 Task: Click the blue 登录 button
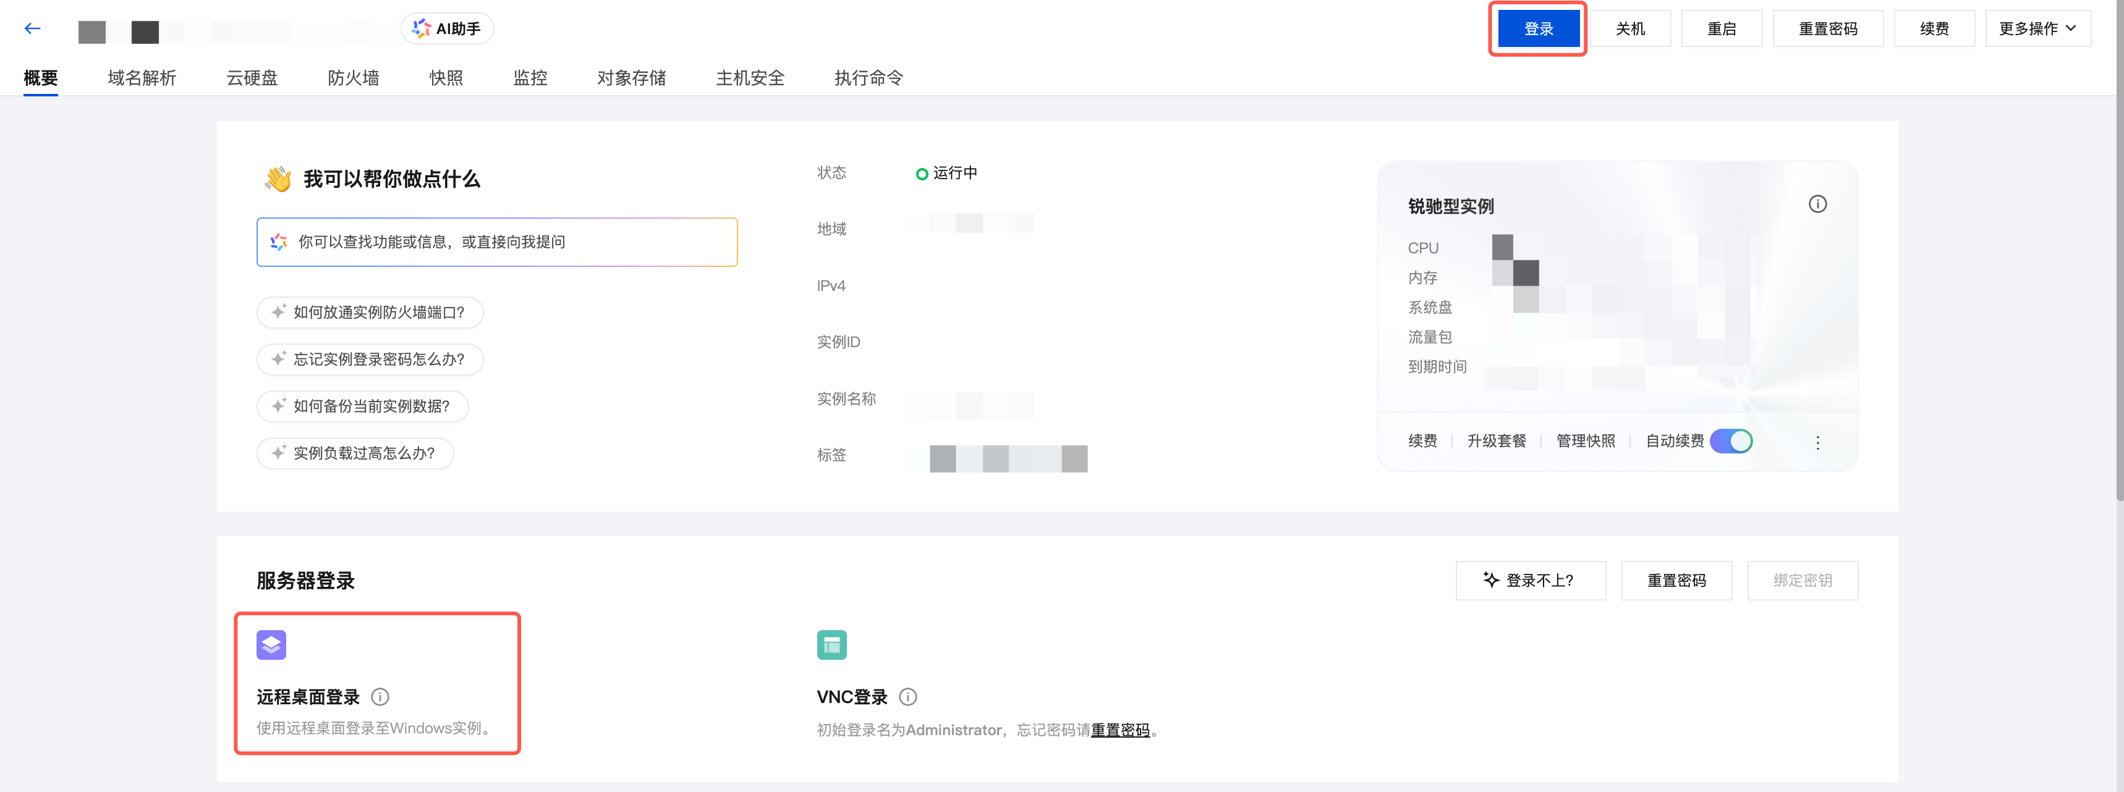click(x=1538, y=29)
